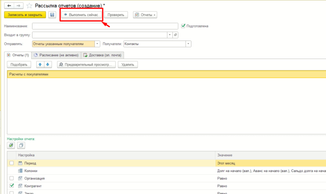Click the Период setting name
326x194 pixels.
(x=30, y=163)
